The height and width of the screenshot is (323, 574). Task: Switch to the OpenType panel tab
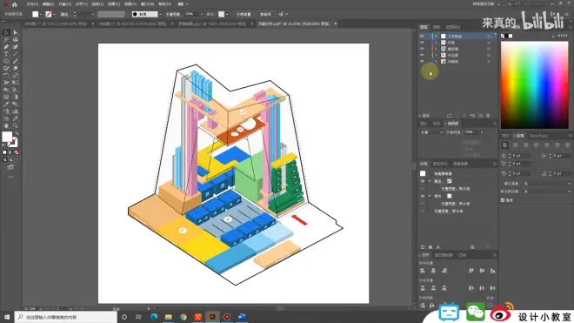(538, 136)
